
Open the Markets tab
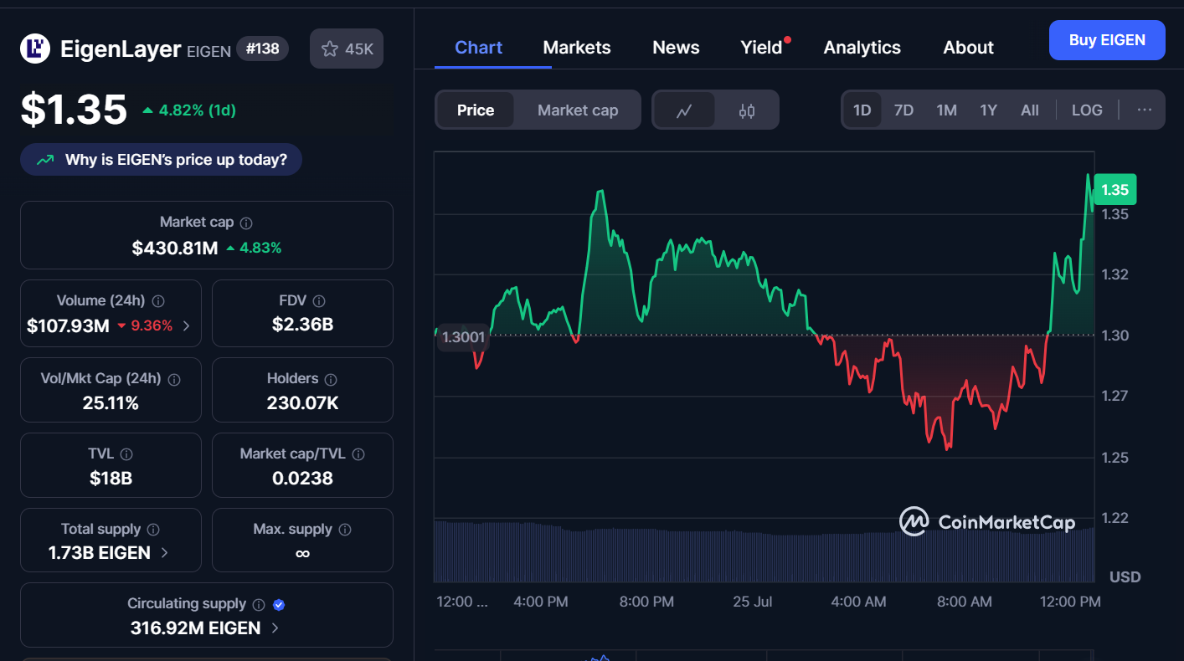pos(577,48)
